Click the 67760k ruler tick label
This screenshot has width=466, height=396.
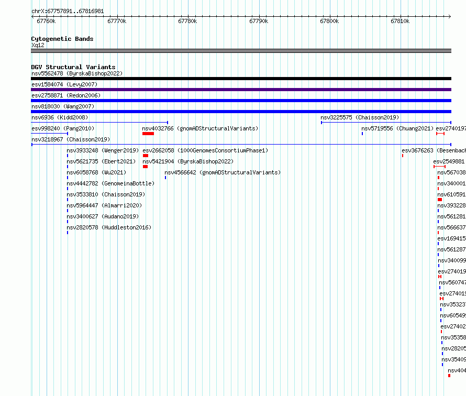46,21
